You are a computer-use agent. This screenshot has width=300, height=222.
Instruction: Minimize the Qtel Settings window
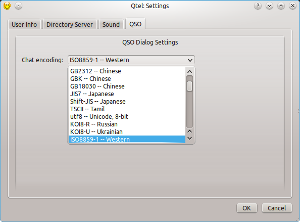[269, 6]
